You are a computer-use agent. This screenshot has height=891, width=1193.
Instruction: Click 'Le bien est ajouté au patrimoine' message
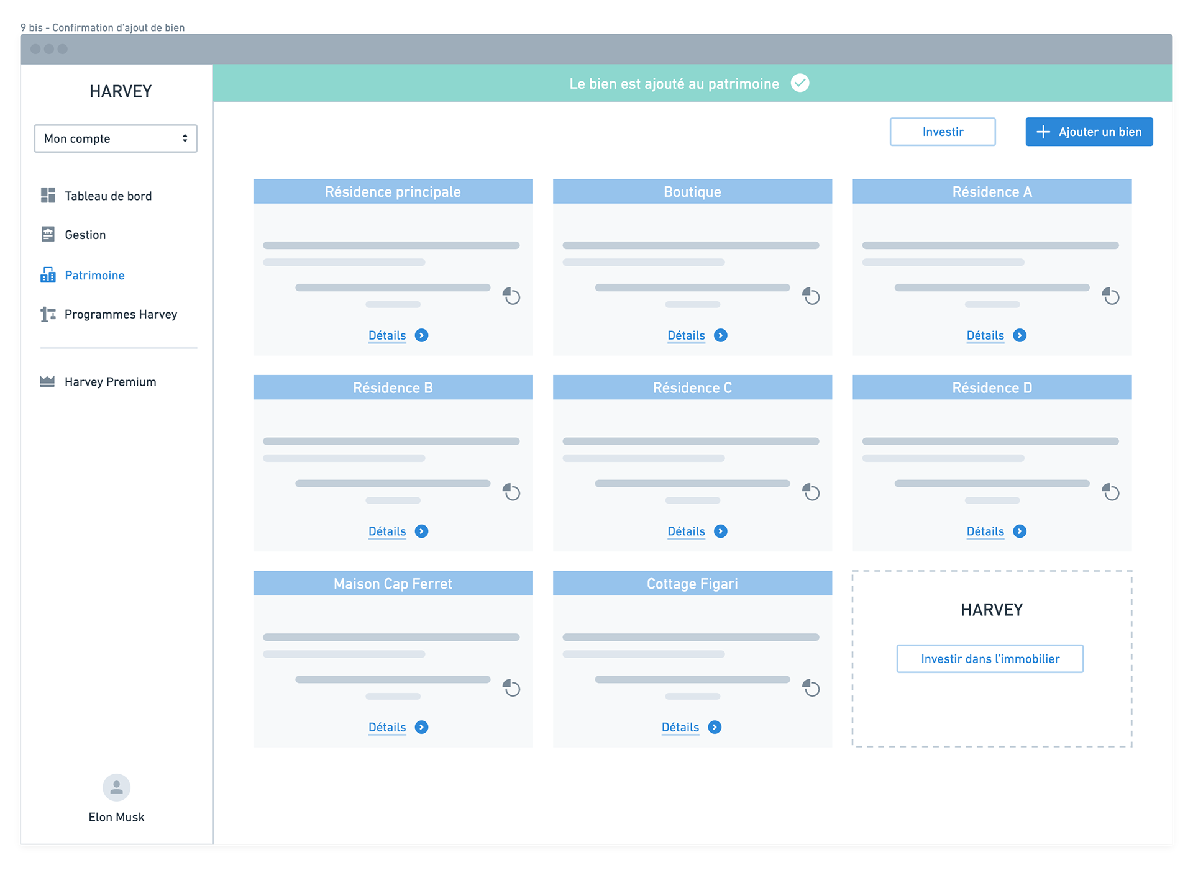[674, 84]
